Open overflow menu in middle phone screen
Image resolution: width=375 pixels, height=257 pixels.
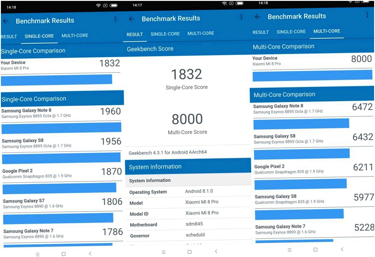(241, 17)
